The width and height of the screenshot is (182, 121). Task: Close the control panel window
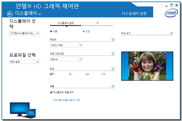(x=177, y=5)
